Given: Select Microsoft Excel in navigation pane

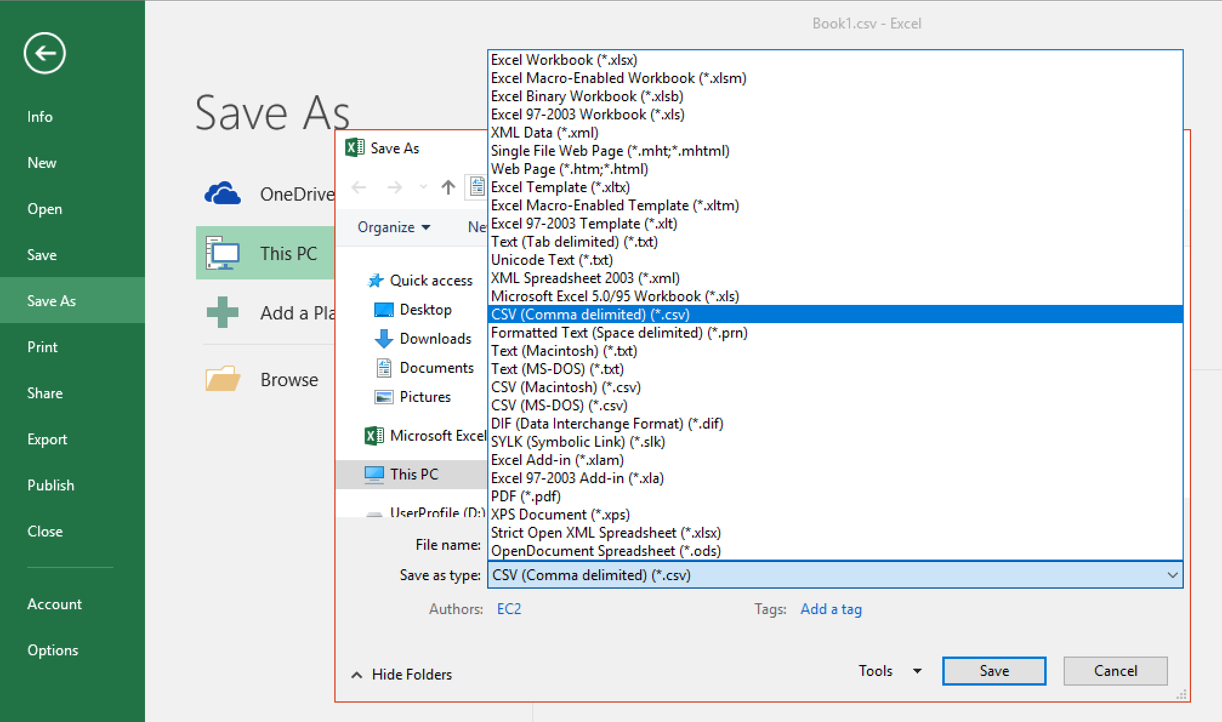Looking at the screenshot, I should 437,436.
